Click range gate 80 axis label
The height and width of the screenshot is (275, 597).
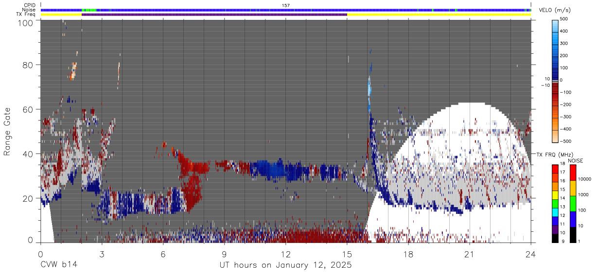[29, 65]
